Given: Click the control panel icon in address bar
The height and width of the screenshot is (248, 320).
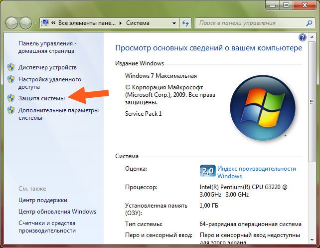Looking at the screenshot, I should coord(45,23).
